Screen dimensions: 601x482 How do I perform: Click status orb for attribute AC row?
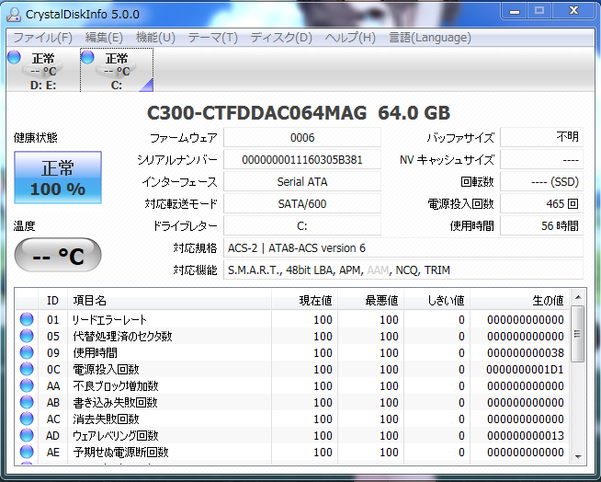point(27,419)
